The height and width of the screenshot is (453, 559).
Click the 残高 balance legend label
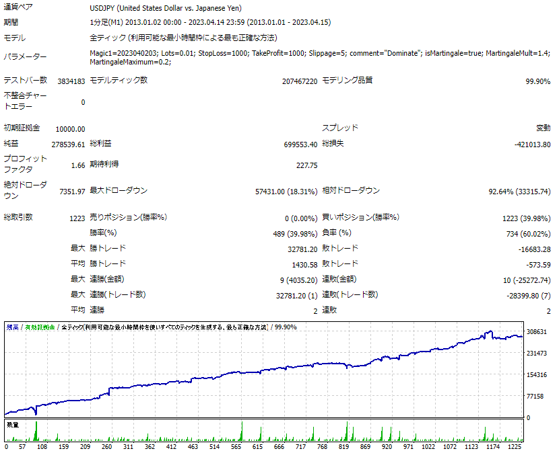point(13,327)
